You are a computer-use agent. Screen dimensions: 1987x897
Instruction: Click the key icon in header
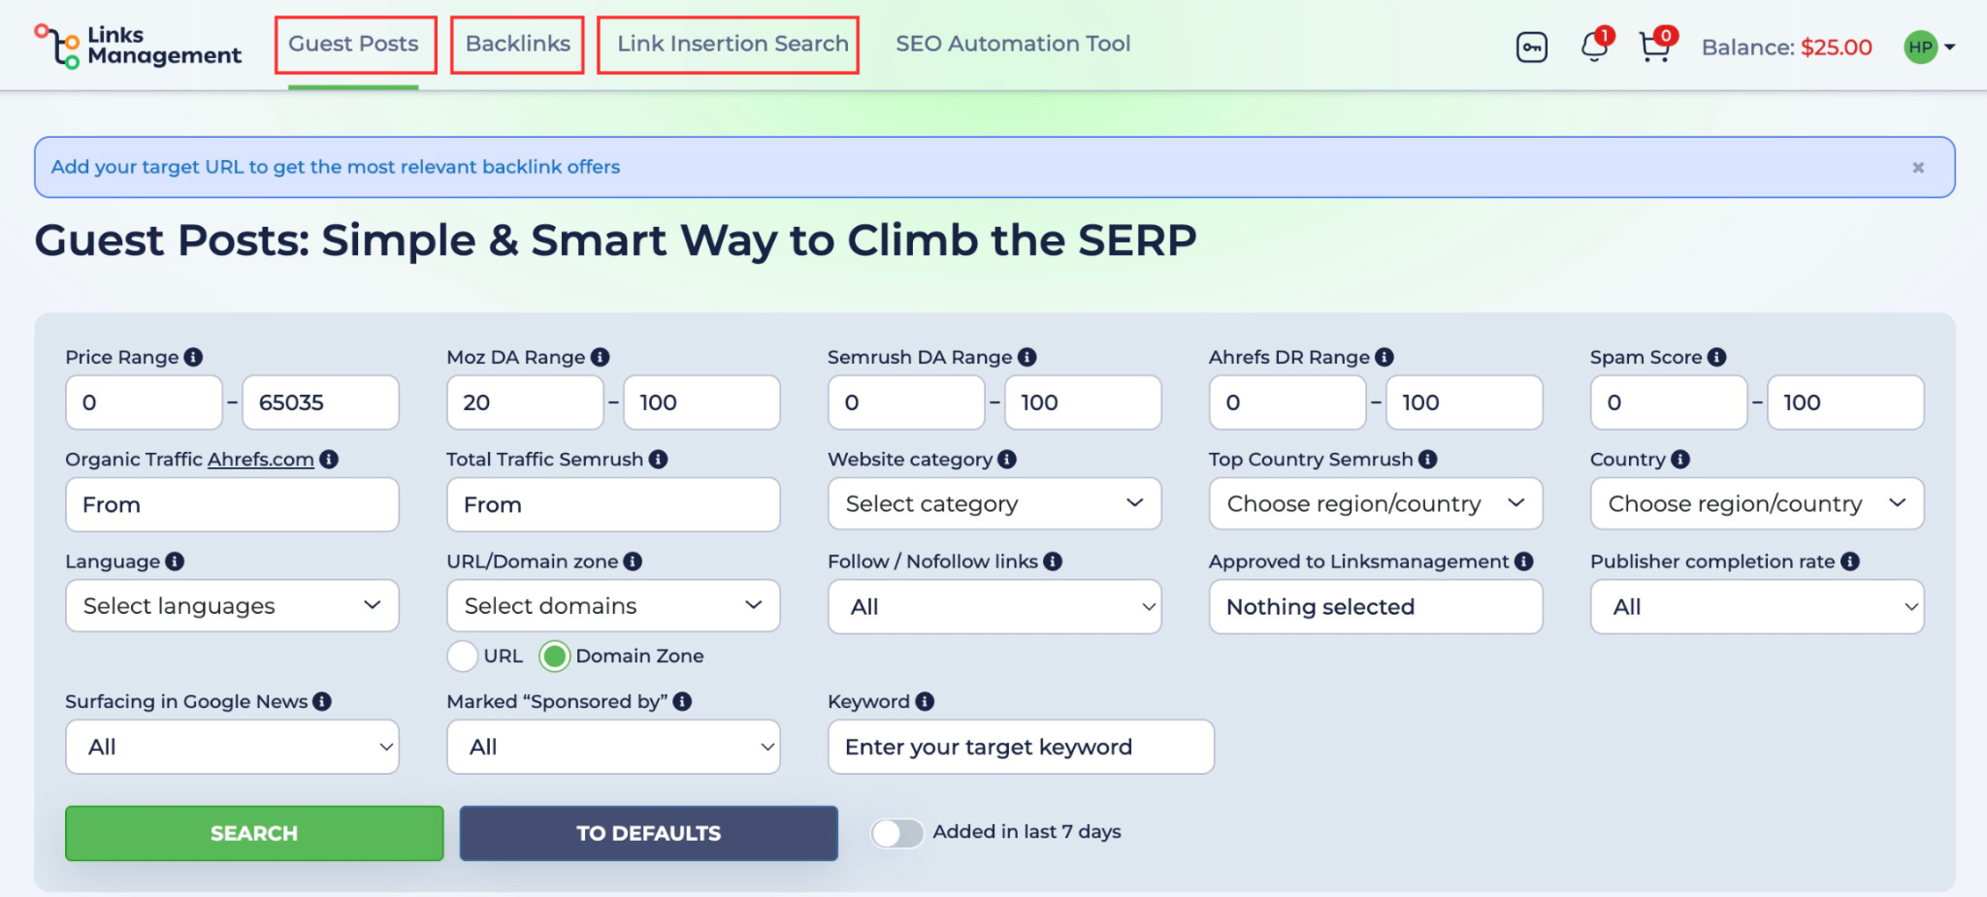1532,47
